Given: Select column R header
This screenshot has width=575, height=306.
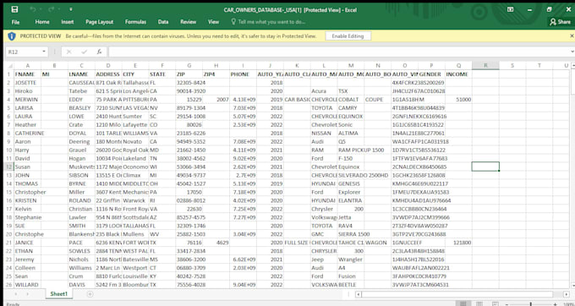Looking at the screenshot, I should [x=485, y=66].
